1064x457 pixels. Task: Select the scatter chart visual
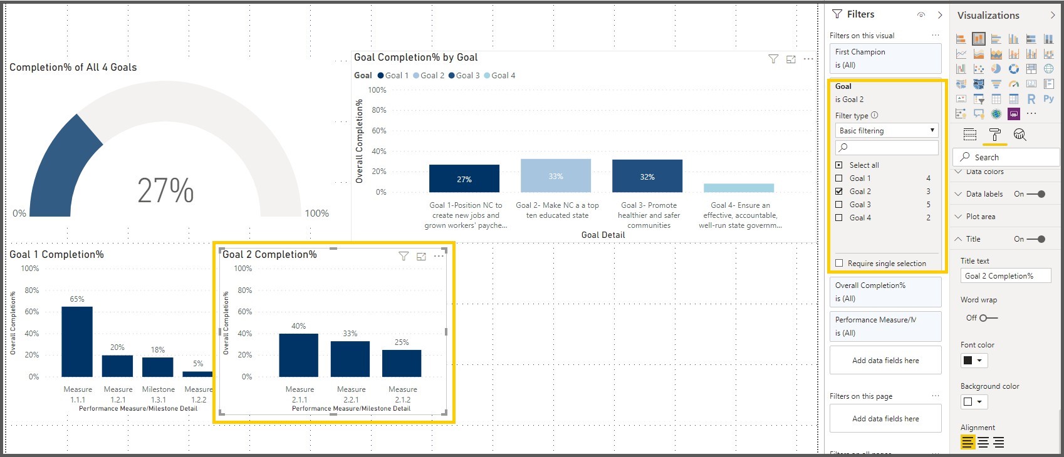[x=979, y=69]
